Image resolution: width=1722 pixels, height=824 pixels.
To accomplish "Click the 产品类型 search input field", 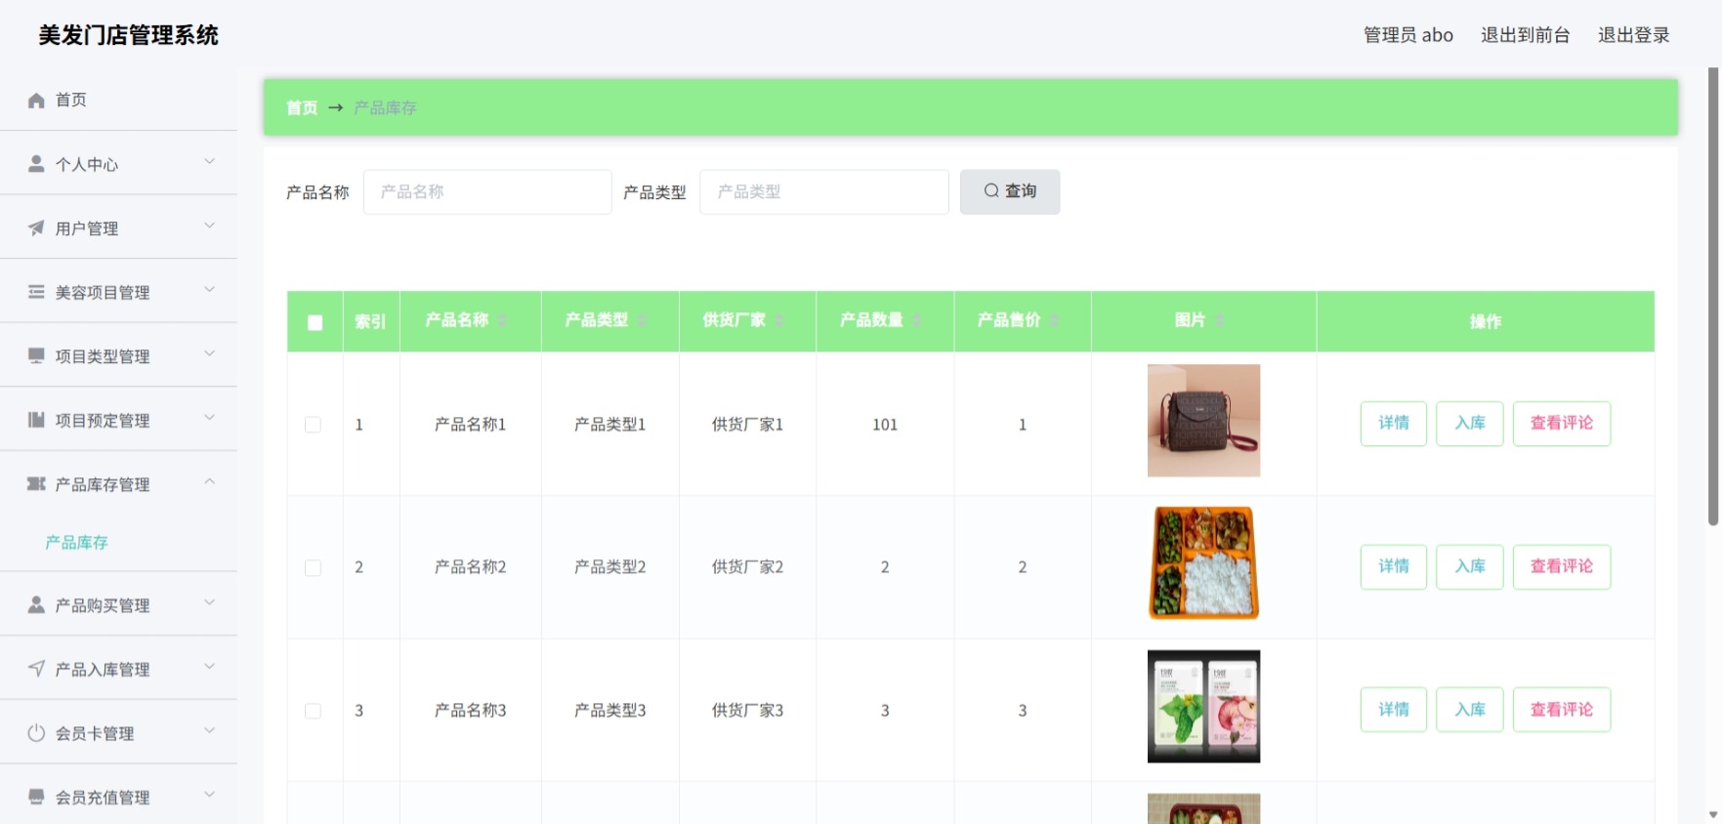I will [x=824, y=192].
